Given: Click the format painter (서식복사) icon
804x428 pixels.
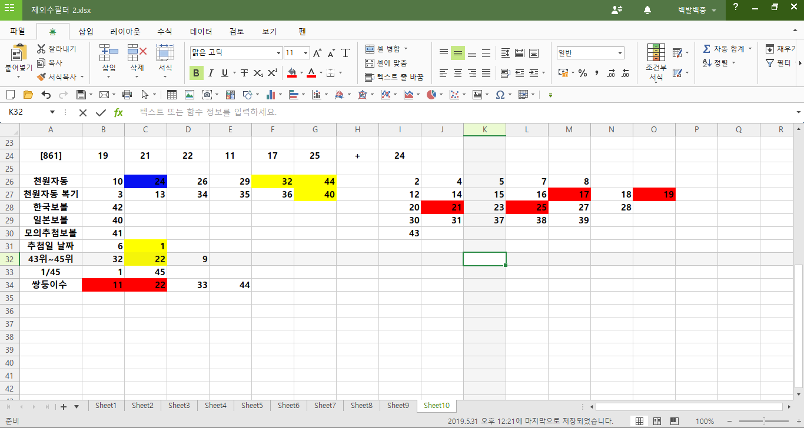Looking at the screenshot, I should (41, 77).
